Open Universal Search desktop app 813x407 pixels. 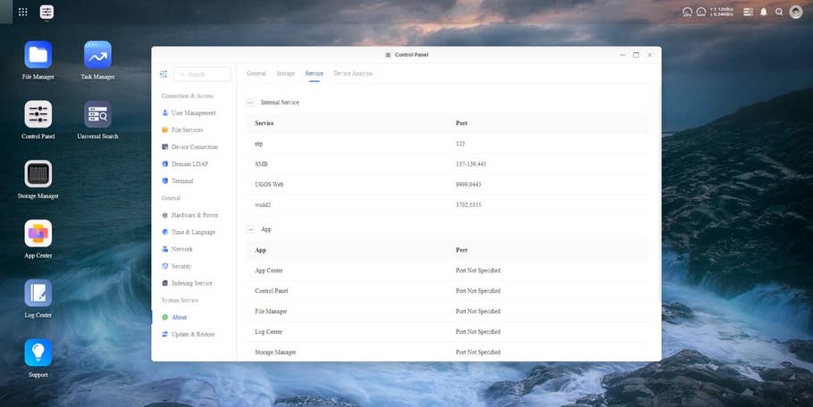pos(97,115)
